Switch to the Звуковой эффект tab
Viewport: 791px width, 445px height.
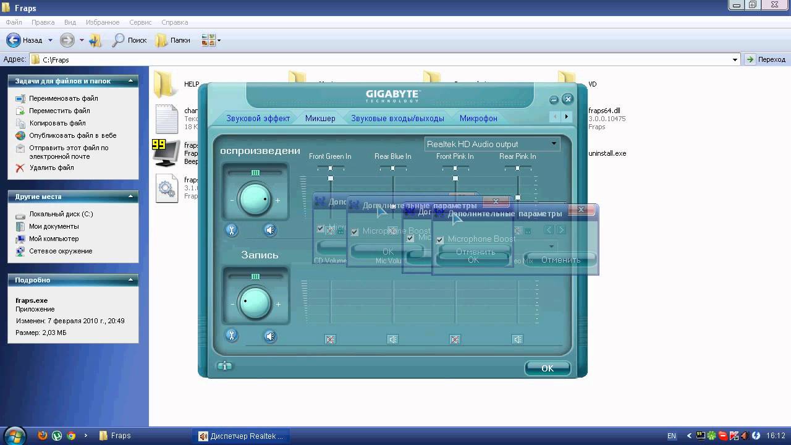[258, 118]
